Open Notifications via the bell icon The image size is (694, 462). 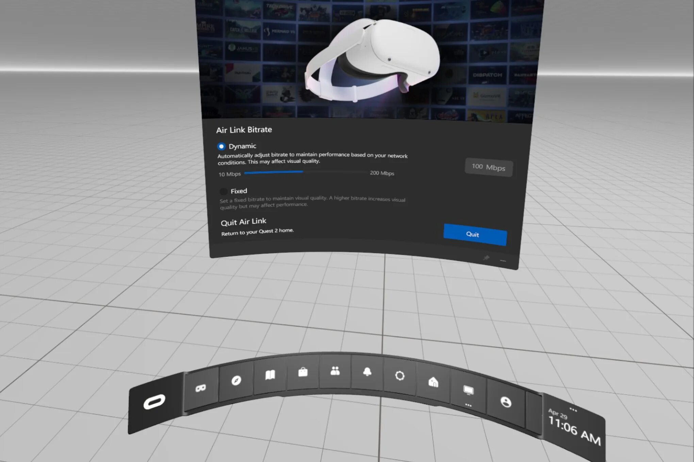pos(367,372)
